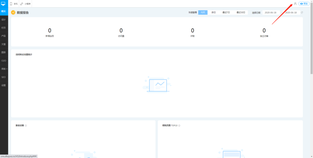The image size is (313, 158).
Task: Click the 访问量 label
Action: pyautogui.click(x=121, y=36)
